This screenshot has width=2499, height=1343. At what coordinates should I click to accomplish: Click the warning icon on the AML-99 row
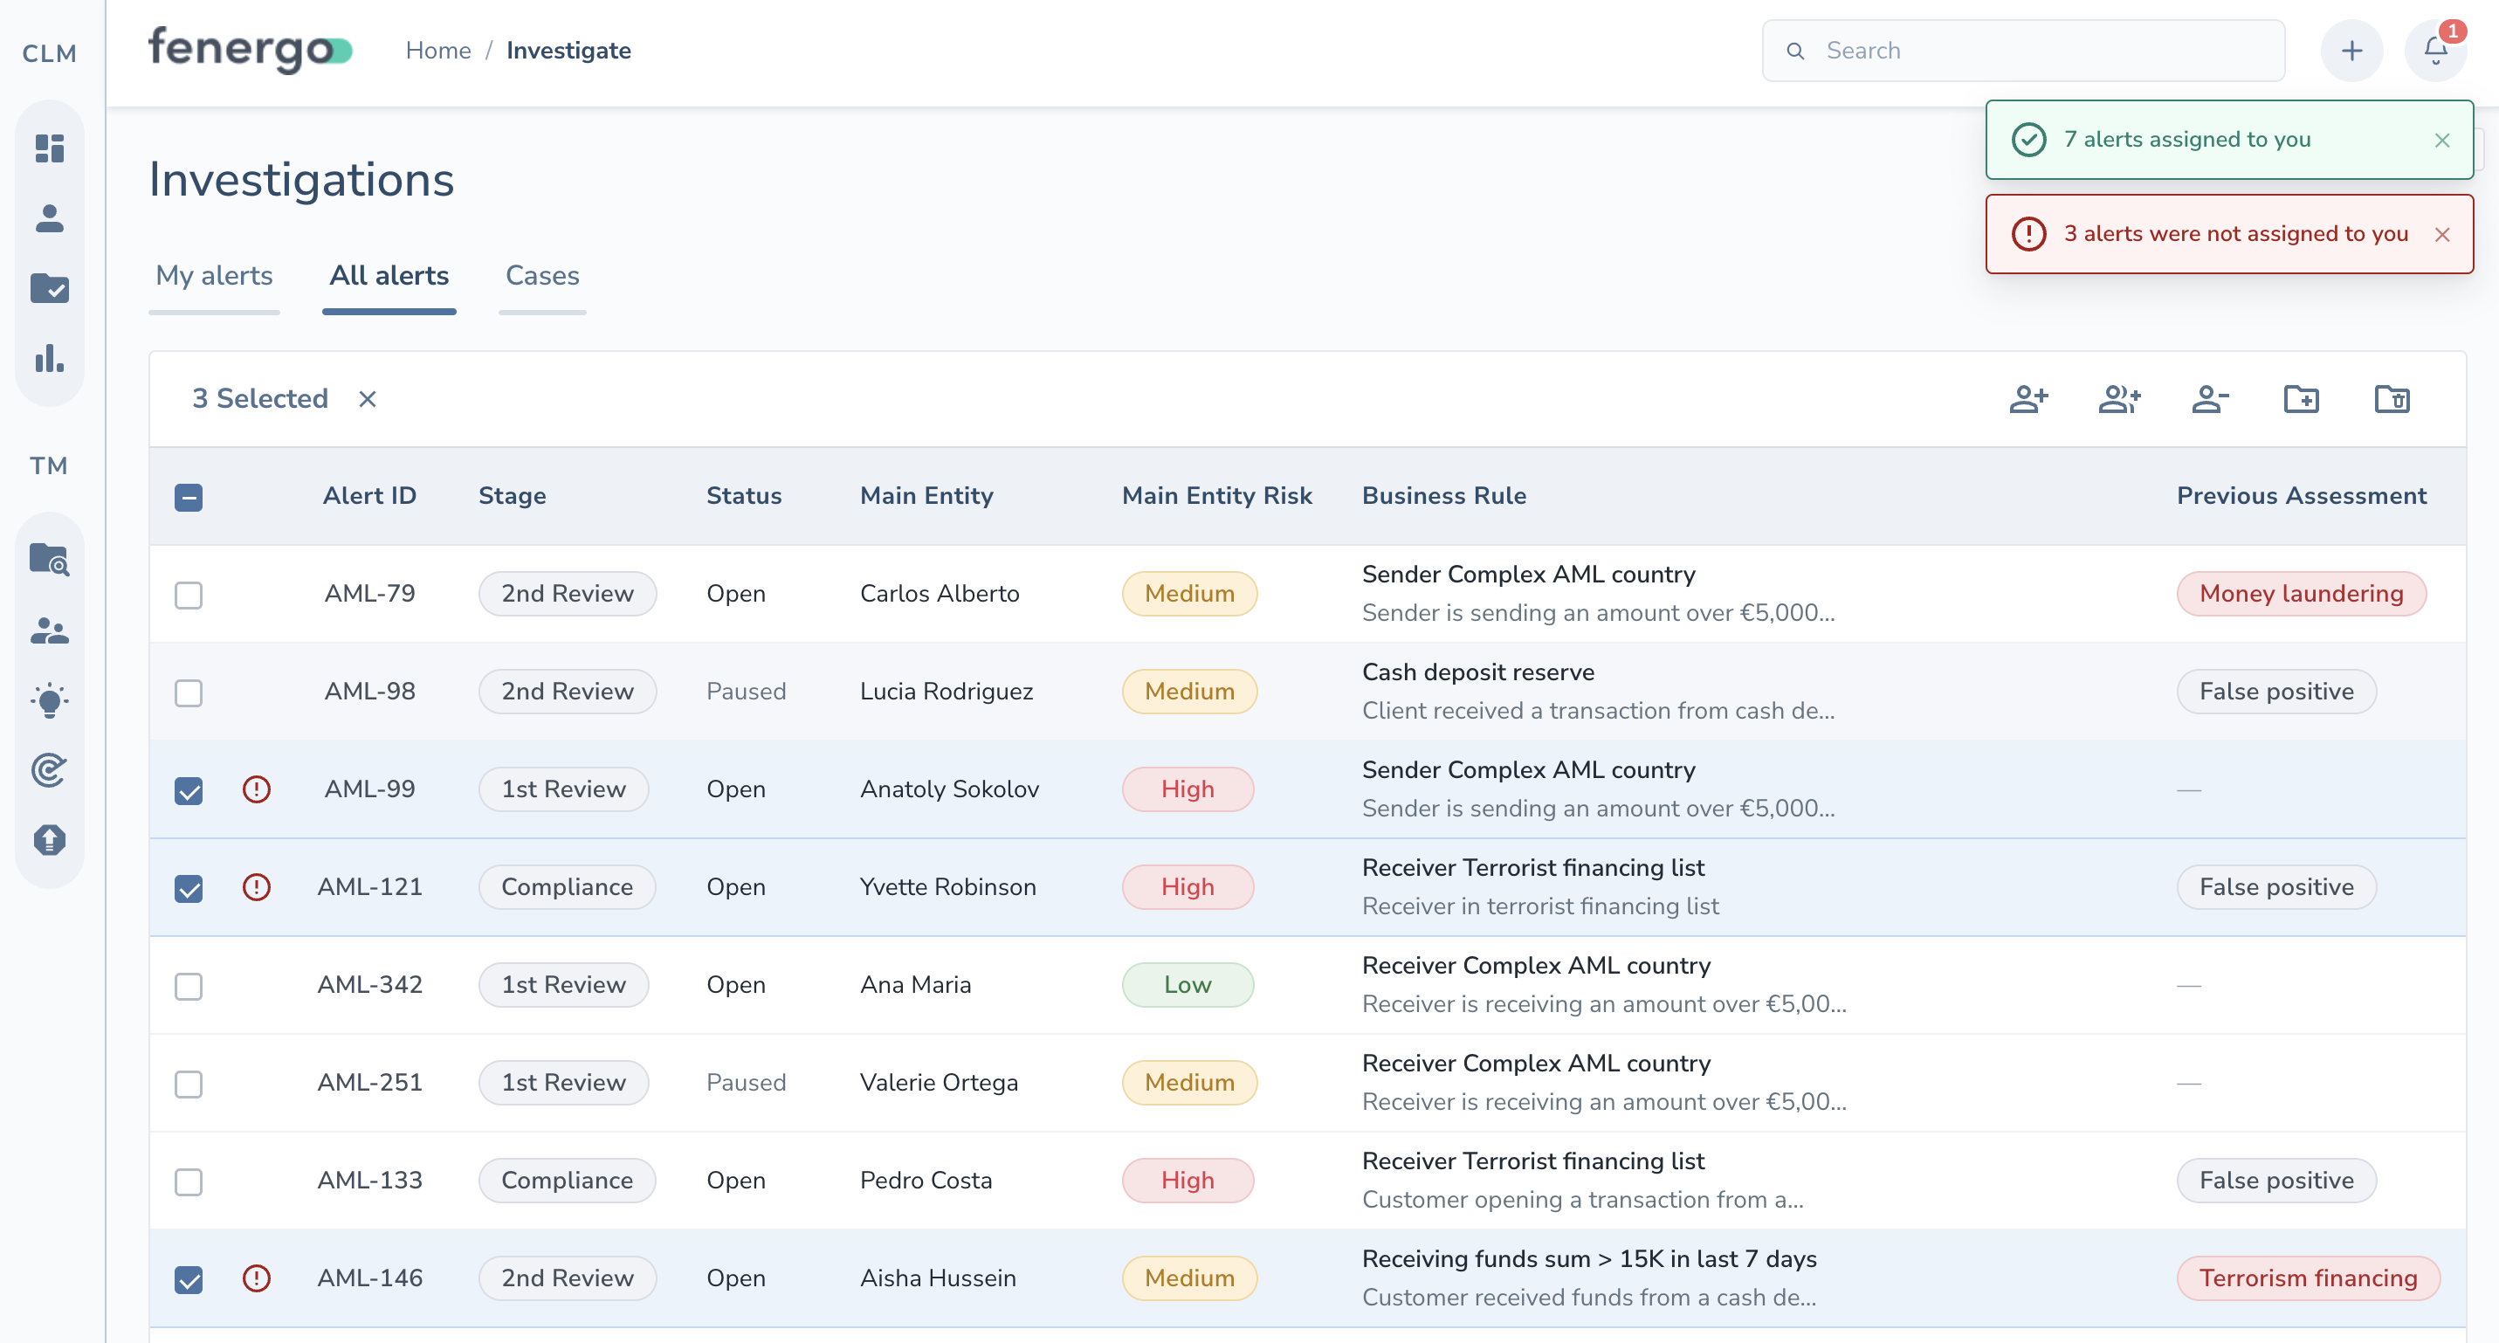coord(256,789)
